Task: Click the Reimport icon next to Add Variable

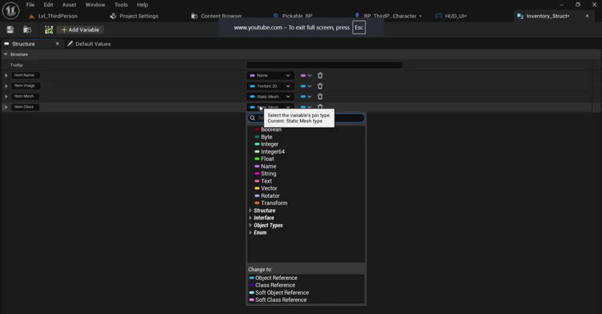Action: click(49, 29)
